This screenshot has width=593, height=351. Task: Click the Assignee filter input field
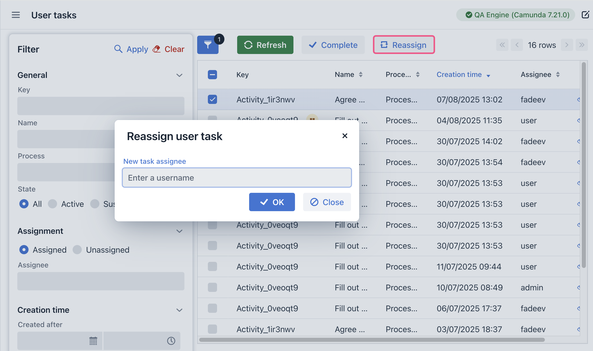coord(101,281)
